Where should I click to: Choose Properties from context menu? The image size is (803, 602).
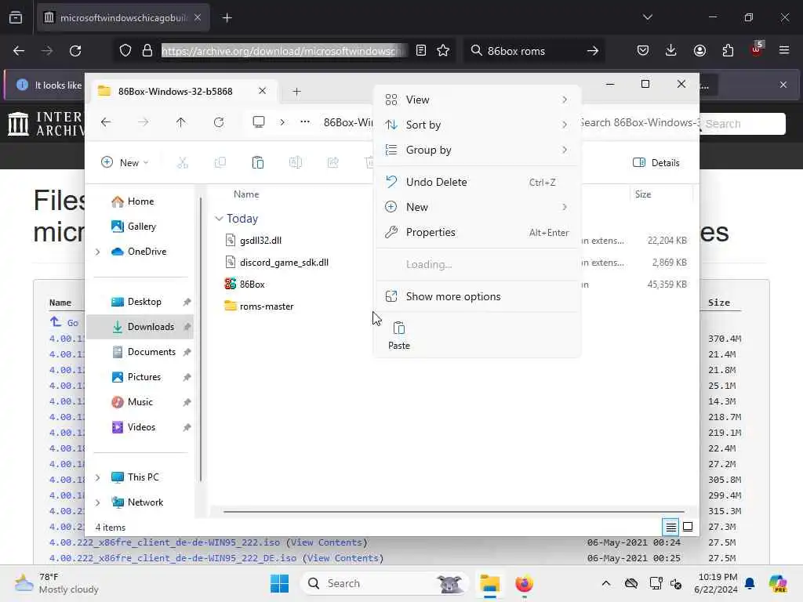[477, 232]
